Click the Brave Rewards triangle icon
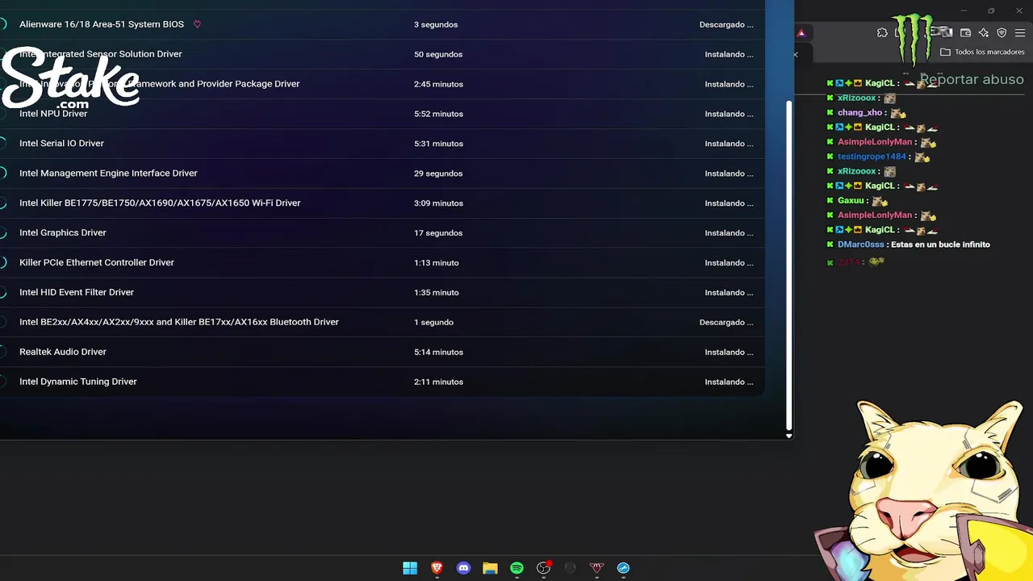The width and height of the screenshot is (1033, 581). [801, 33]
